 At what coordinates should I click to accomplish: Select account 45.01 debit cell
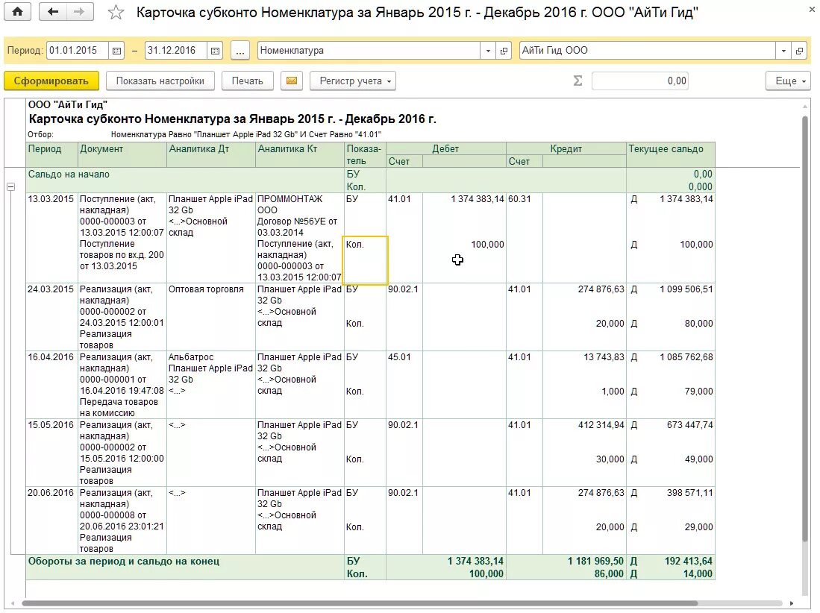399,357
